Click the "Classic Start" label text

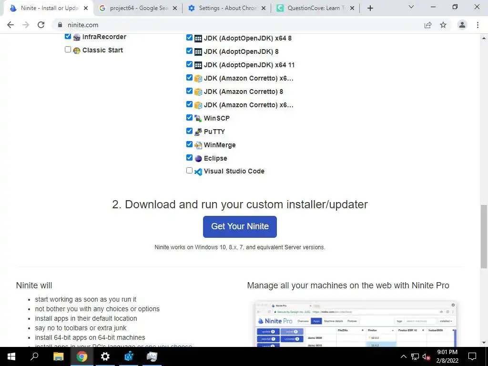click(103, 50)
